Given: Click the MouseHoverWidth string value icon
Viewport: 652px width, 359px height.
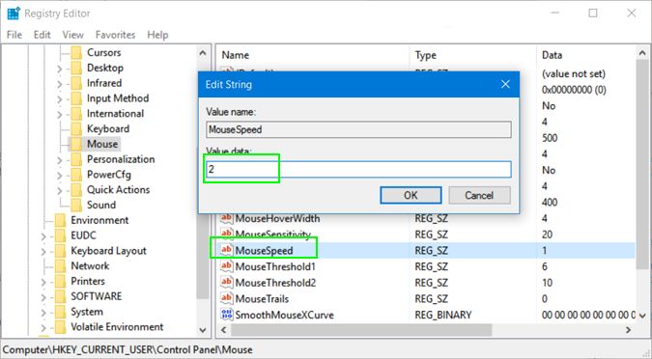Looking at the screenshot, I should tap(227, 218).
